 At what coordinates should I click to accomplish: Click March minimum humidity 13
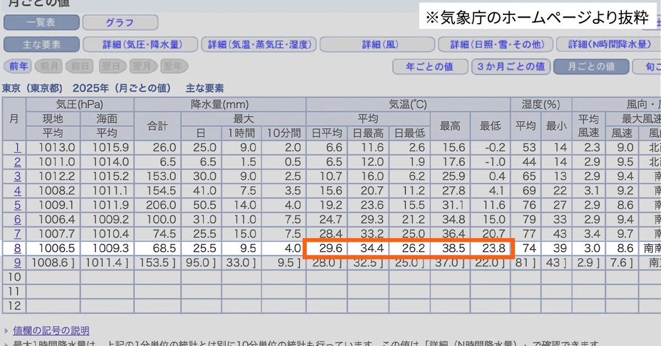click(x=560, y=176)
